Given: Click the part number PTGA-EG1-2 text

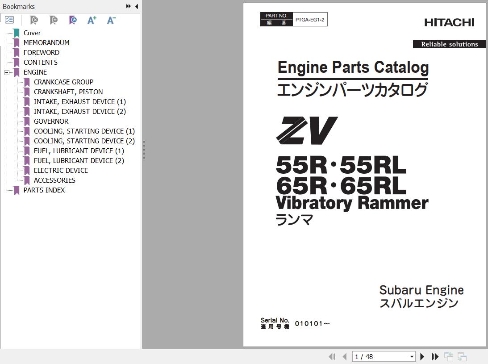Looking at the screenshot, I should (310, 20).
